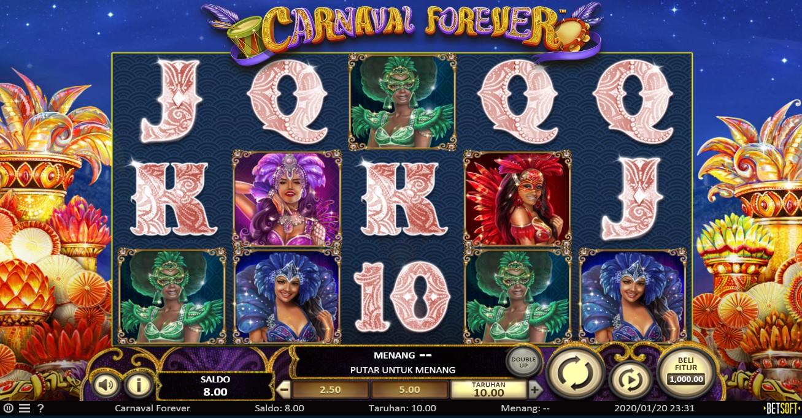
Task: Open the paytable info button
Action: (139, 385)
